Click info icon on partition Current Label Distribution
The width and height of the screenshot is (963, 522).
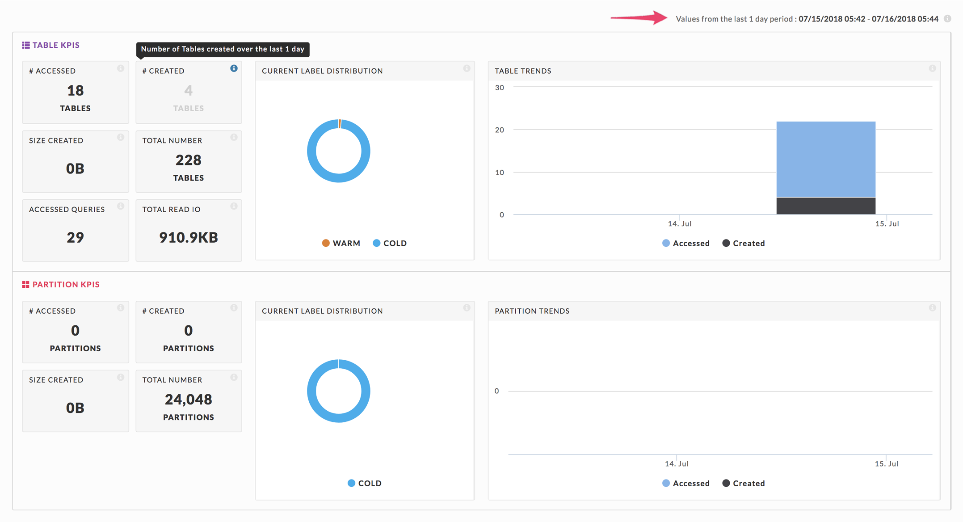[x=467, y=308]
